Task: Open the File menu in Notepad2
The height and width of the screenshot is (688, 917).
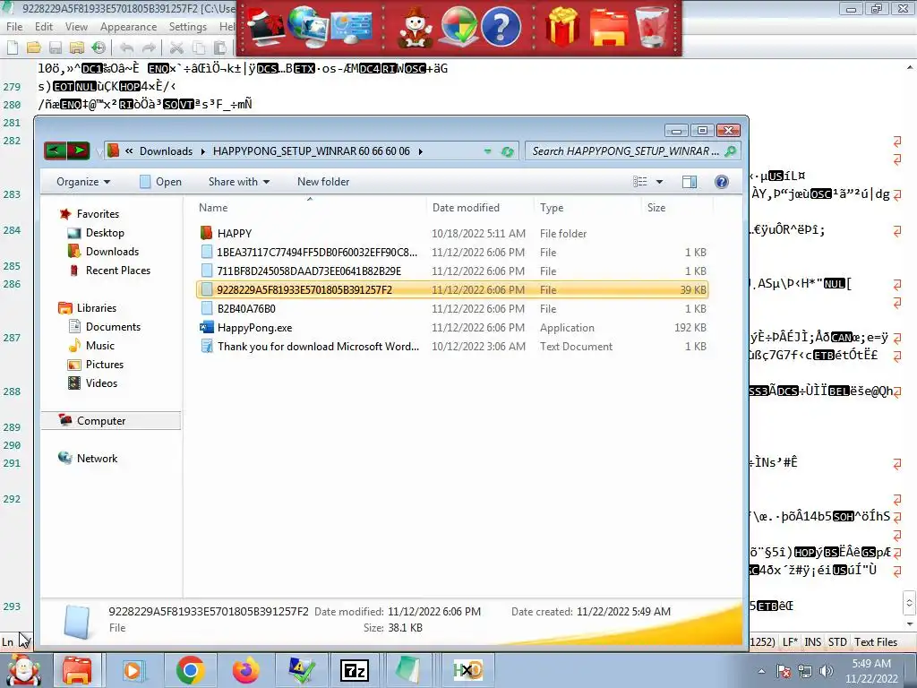Action: [14, 27]
